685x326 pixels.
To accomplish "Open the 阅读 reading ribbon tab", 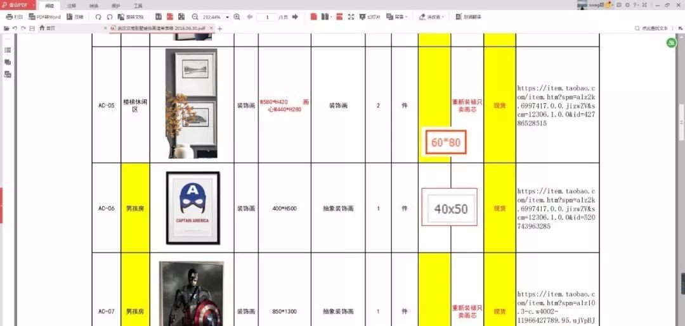I will [x=49, y=6].
